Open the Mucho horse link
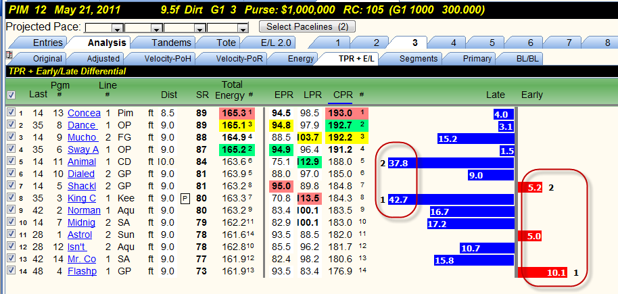This screenshot has width=618, height=294. click(82, 138)
